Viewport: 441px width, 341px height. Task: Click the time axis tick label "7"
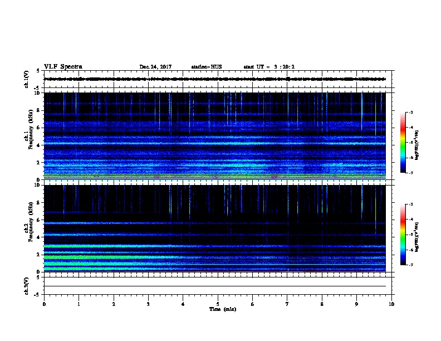pyautogui.click(x=287, y=304)
